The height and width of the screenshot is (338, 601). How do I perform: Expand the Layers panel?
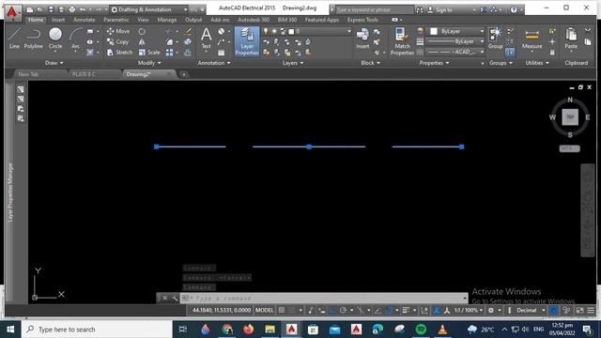tap(293, 63)
